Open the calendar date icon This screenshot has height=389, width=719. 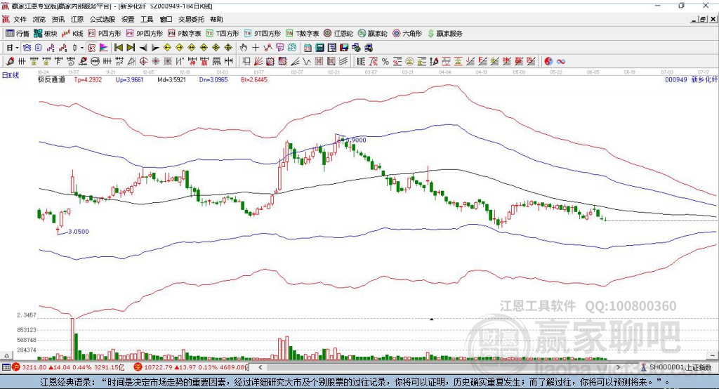point(308,48)
